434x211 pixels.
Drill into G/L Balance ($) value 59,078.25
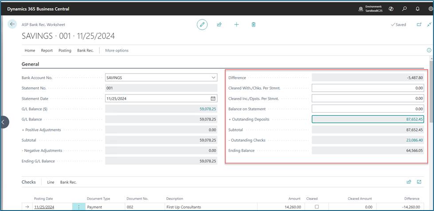coord(207,109)
